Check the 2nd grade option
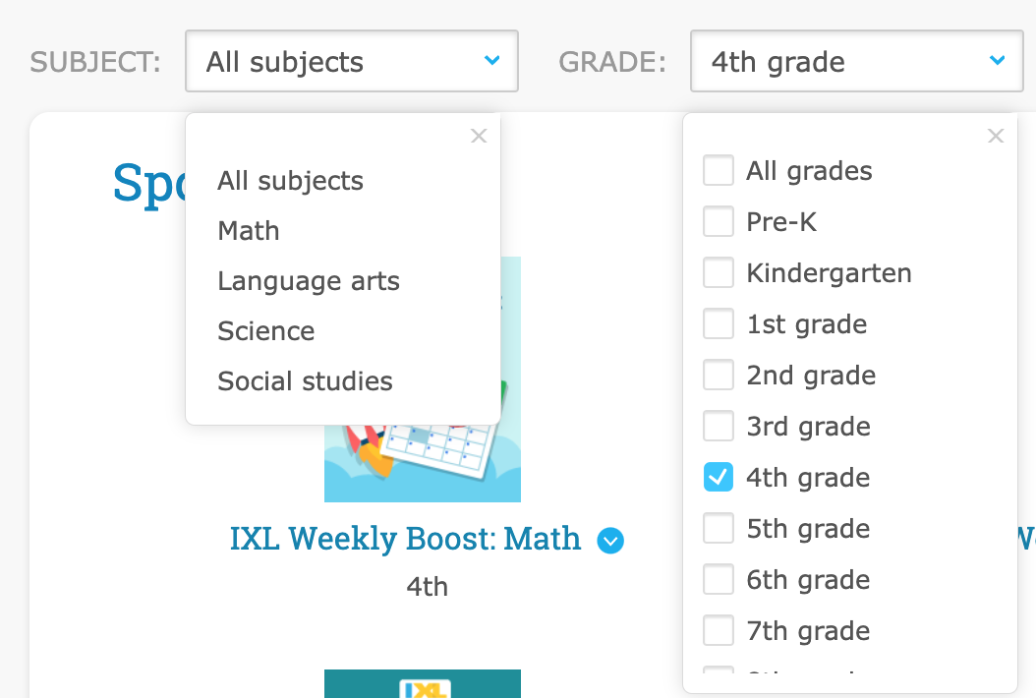1036x698 pixels. point(719,376)
